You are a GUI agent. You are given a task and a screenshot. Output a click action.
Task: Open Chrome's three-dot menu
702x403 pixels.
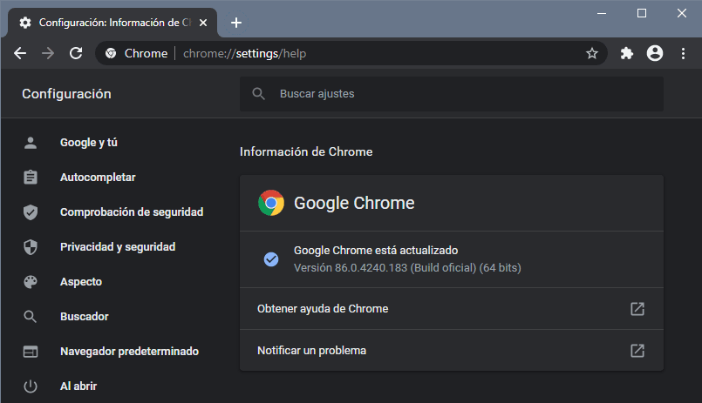683,54
